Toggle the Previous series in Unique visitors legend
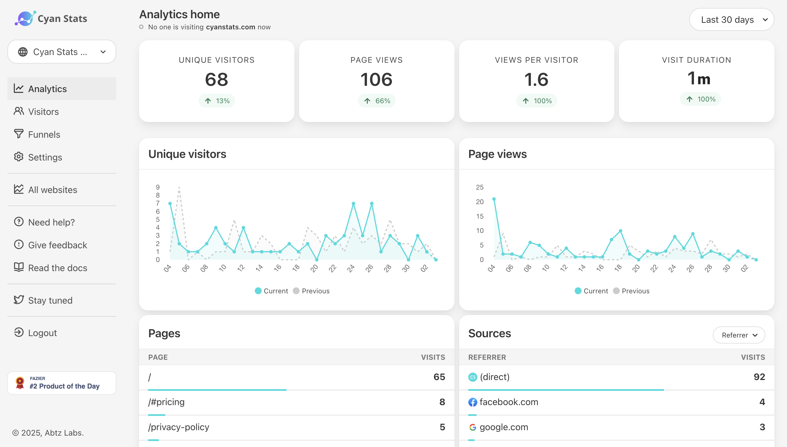The height and width of the screenshot is (447, 787). [x=311, y=291]
